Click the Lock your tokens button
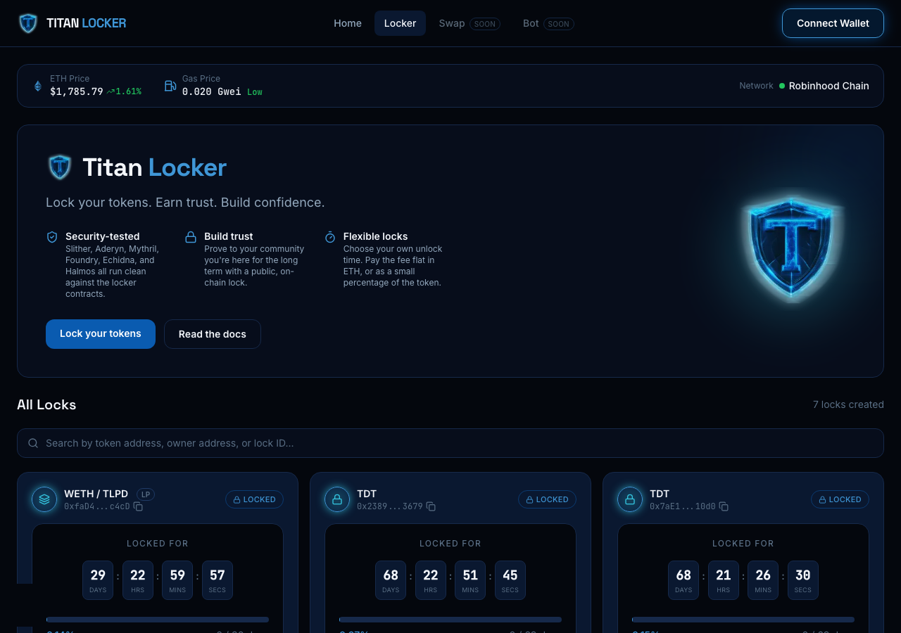Screen dimensions: 901x633 pyautogui.click(x=101, y=334)
